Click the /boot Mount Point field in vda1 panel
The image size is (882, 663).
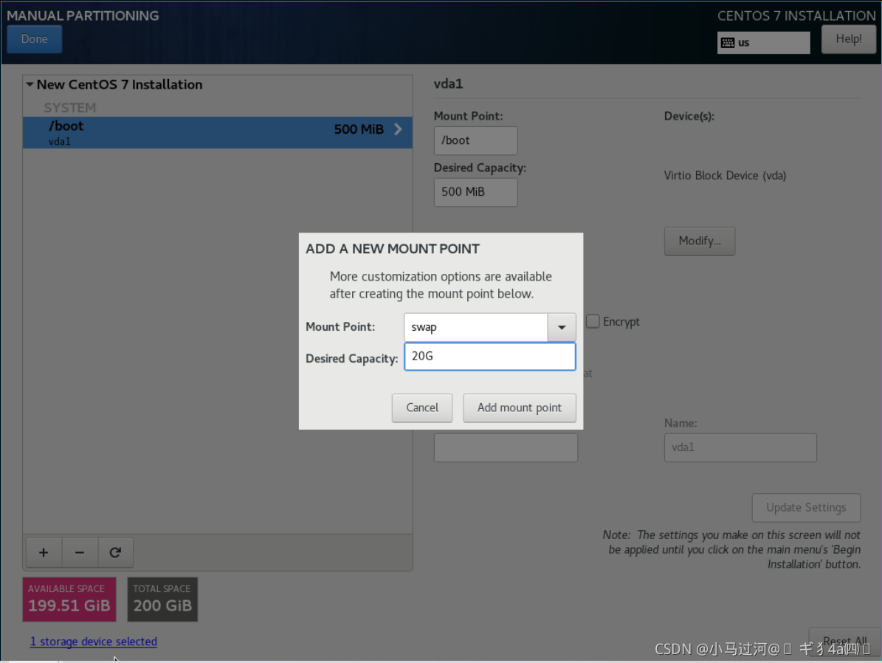[x=475, y=140]
